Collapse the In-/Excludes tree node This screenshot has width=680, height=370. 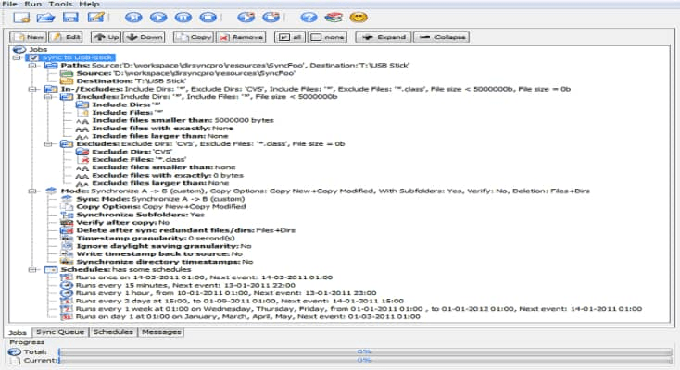click(x=32, y=89)
